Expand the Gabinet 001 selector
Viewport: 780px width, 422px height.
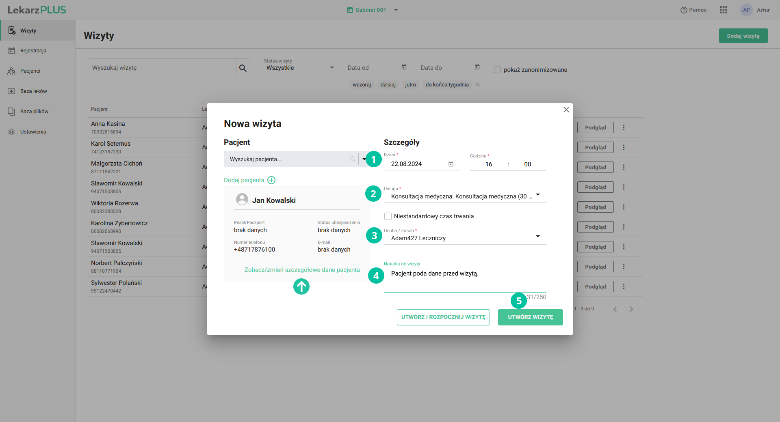396,10
